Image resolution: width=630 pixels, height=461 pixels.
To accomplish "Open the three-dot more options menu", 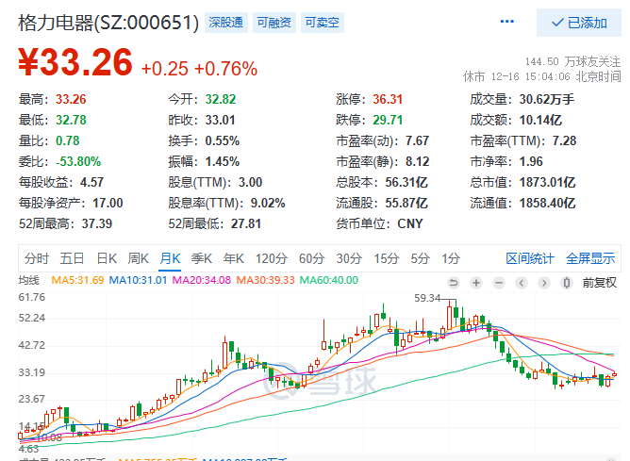I will 506,22.
